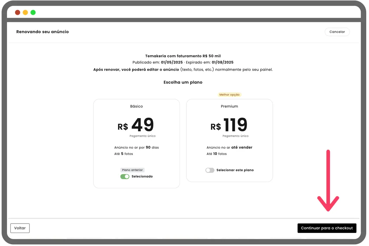
Task: Click the pink arrow pointing to checkout
Action: pos(328,181)
